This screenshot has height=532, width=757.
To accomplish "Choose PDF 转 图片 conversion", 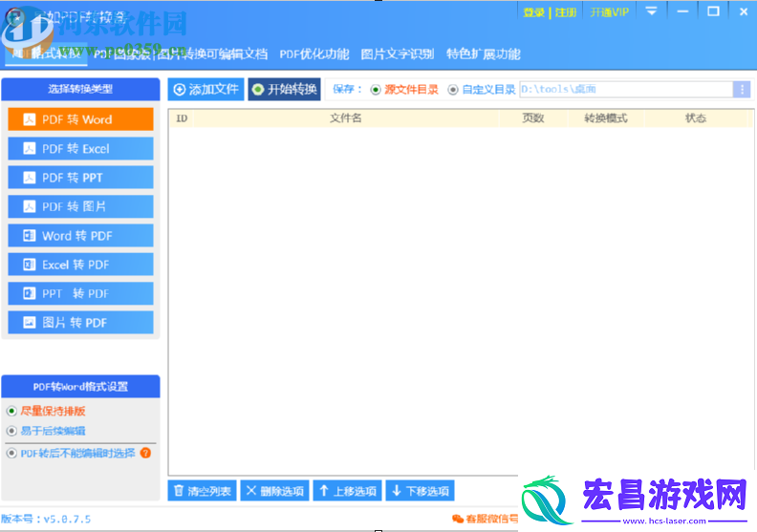I will point(80,206).
